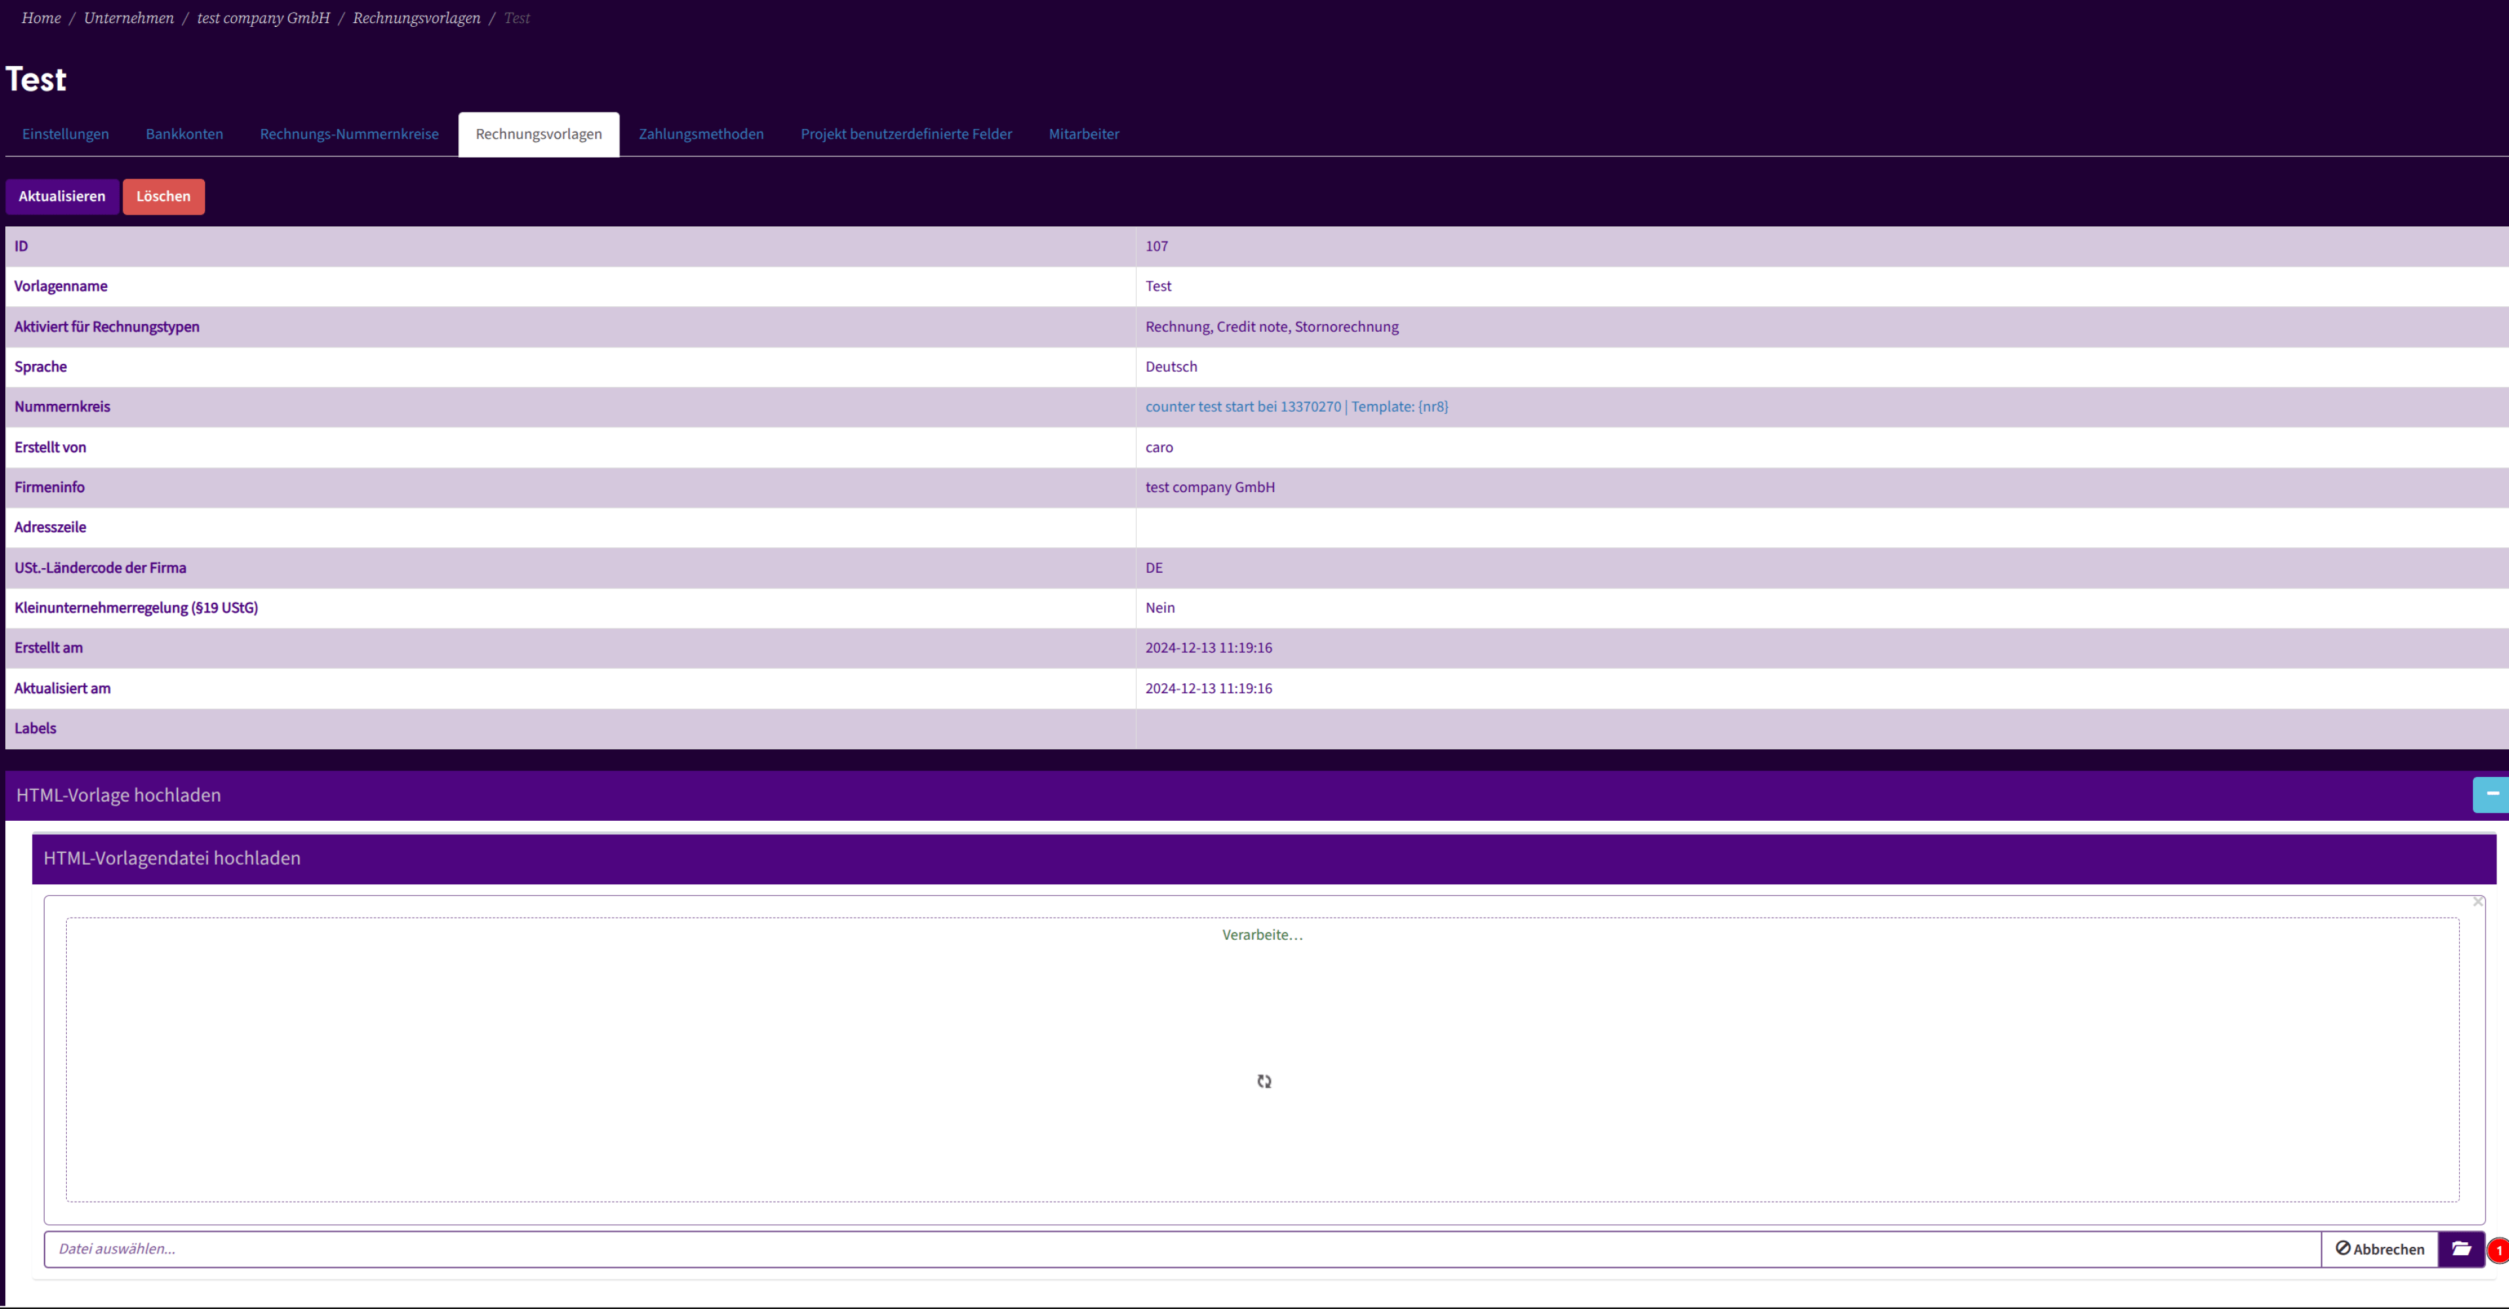The image size is (2509, 1309).
Task: Click Home in the breadcrumb
Action: tap(41, 18)
